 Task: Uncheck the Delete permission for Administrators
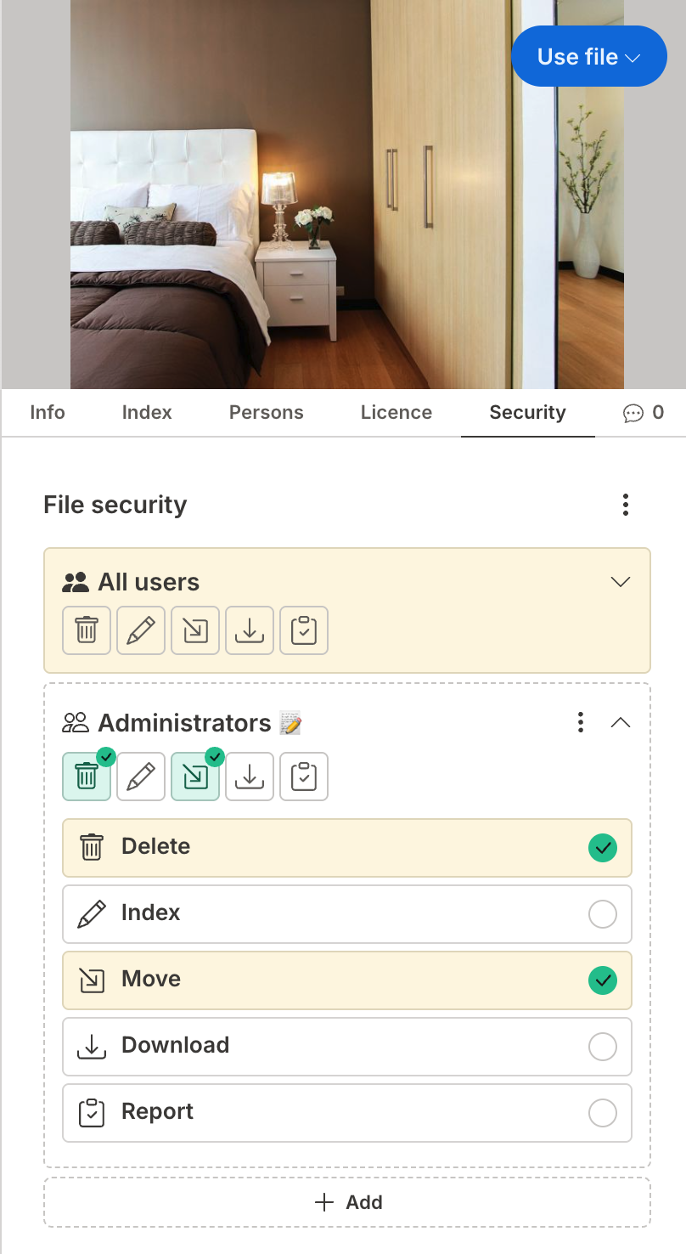(x=603, y=848)
